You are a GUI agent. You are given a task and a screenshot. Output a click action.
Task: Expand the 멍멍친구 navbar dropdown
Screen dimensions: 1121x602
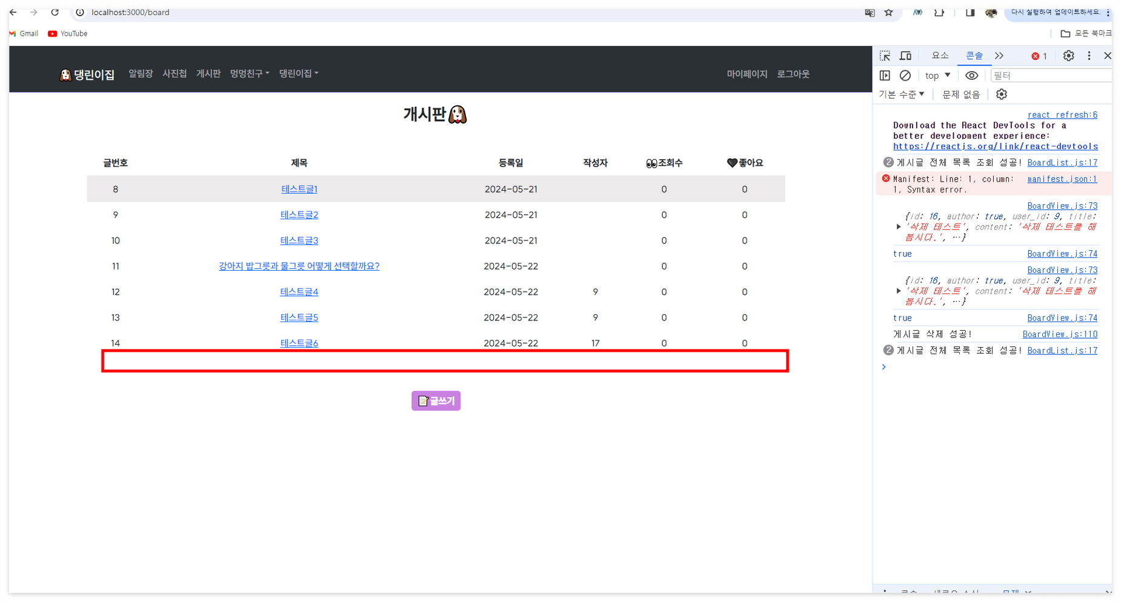point(250,73)
